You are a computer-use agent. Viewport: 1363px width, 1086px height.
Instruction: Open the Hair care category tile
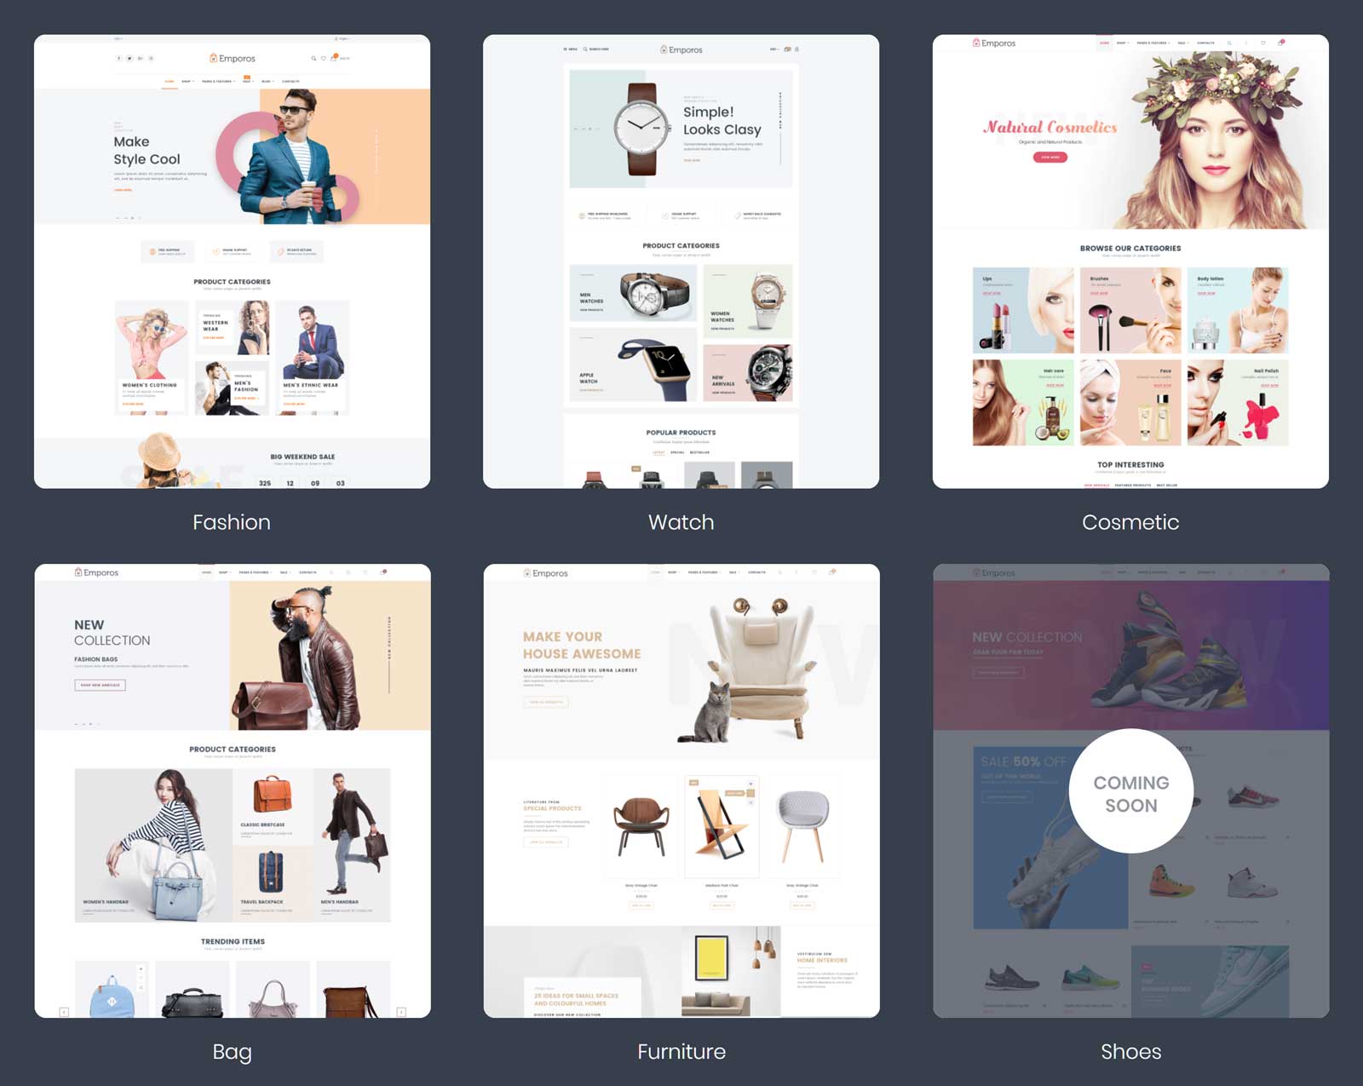(x=1023, y=403)
